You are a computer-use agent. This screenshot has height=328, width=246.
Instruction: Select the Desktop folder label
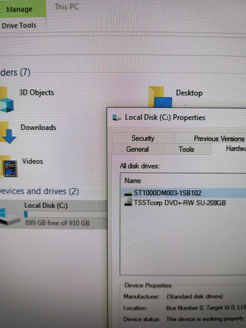[x=189, y=93]
